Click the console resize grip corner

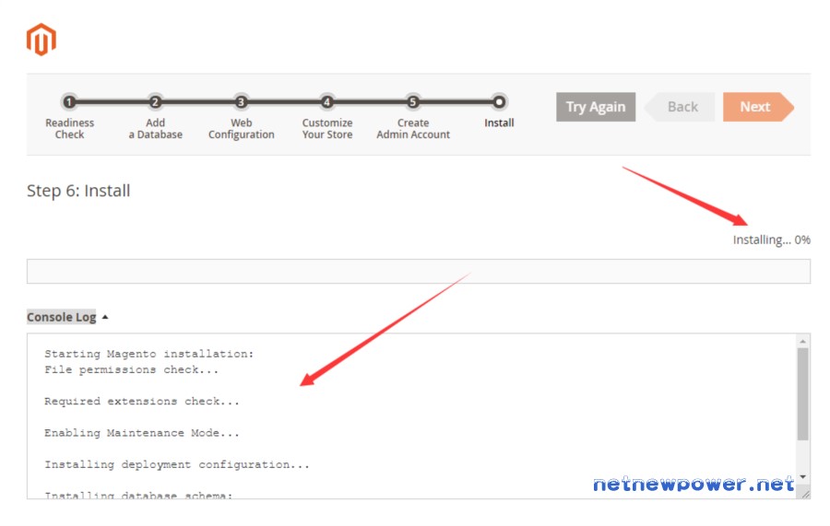[x=805, y=494]
